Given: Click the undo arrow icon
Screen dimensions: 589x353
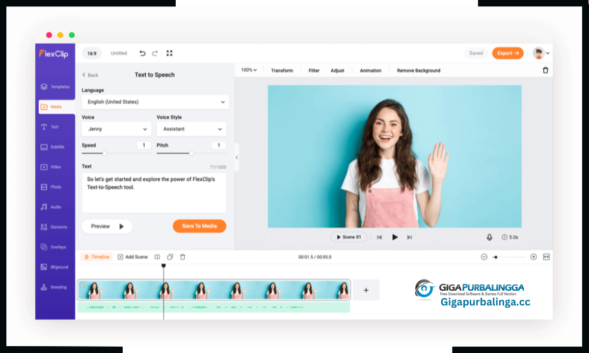Looking at the screenshot, I should (x=142, y=53).
